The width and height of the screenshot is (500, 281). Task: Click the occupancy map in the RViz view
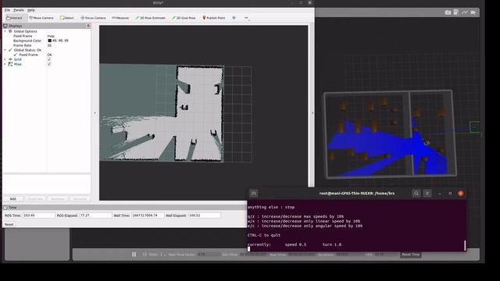coord(162,112)
